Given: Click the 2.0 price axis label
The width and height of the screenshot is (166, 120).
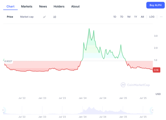Looking at the screenshot, I should click(156, 48).
